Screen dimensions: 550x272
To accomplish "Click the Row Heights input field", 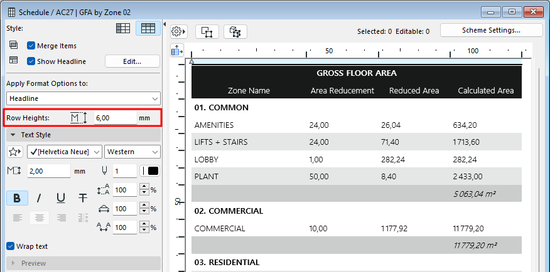I will (x=116, y=118).
